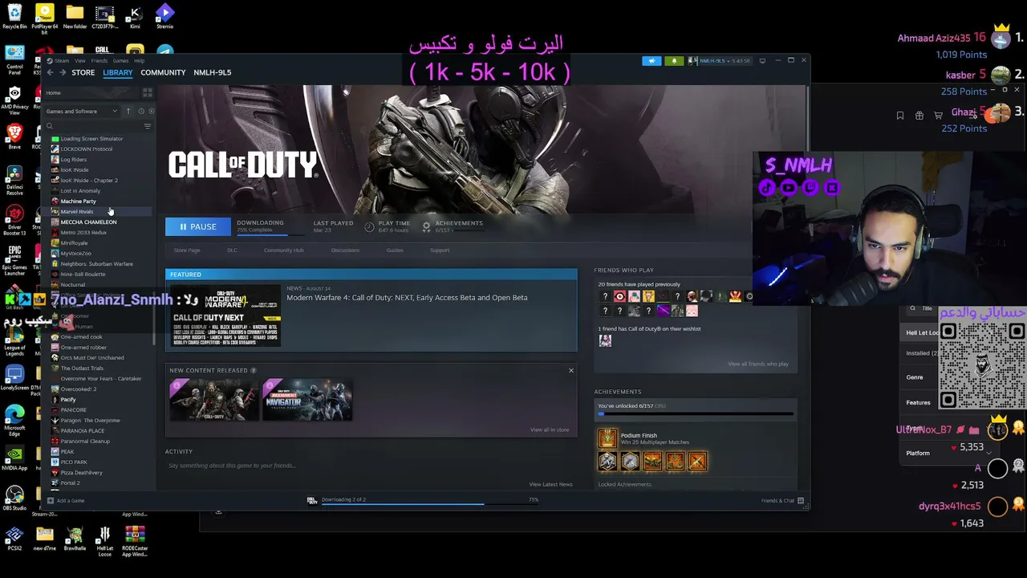Show ready-to-play games filter icon
This screenshot has height=578, width=1027.
click(x=152, y=111)
